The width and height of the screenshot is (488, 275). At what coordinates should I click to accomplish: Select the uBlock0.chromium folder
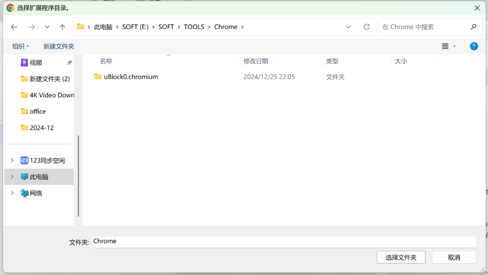tap(131, 76)
